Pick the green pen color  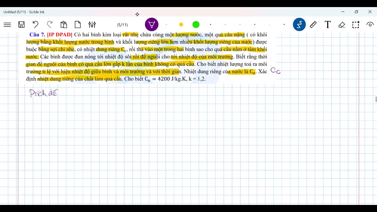[x=196, y=25]
